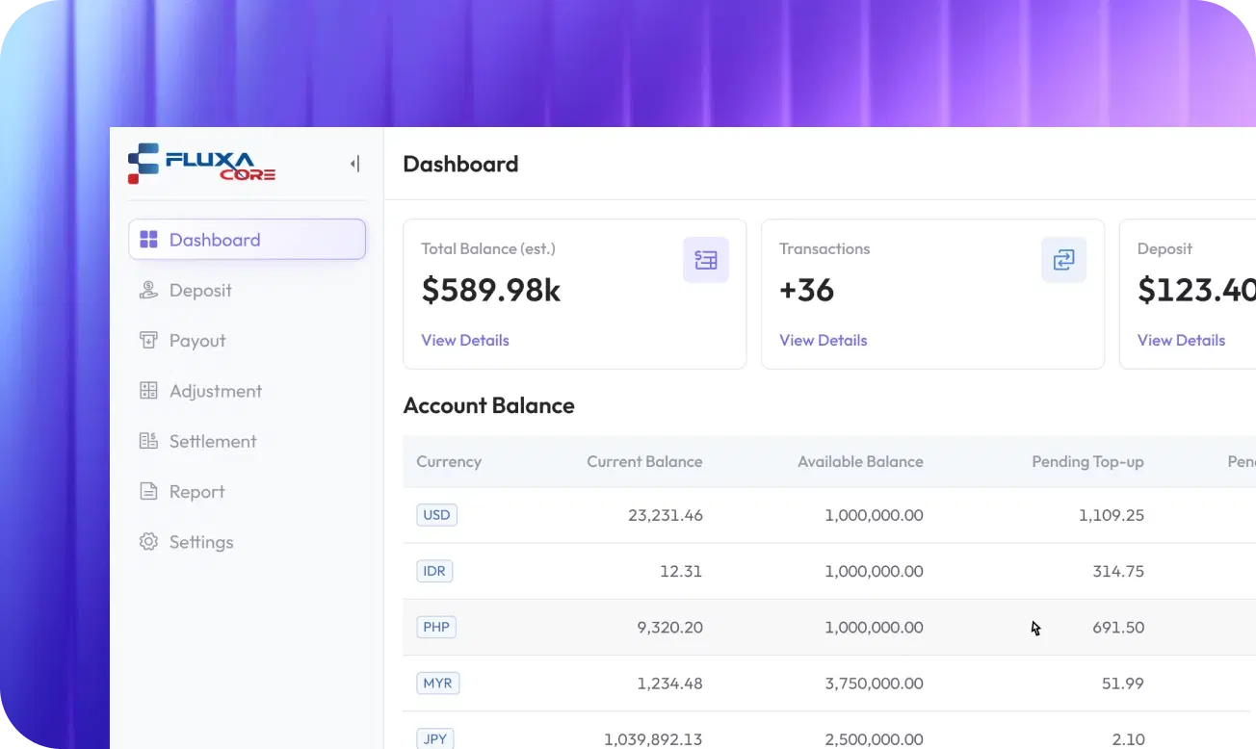Open the Deposit menu item
Screen dimensions: 1256x749
(248, 290)
